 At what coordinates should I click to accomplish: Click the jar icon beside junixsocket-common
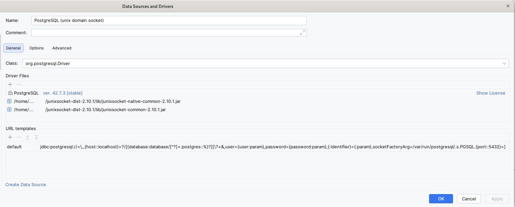pos(9,109)
